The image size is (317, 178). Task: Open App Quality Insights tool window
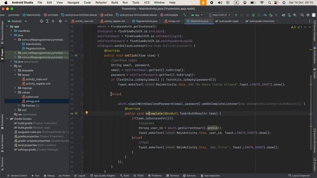click(x=103, y=176)
